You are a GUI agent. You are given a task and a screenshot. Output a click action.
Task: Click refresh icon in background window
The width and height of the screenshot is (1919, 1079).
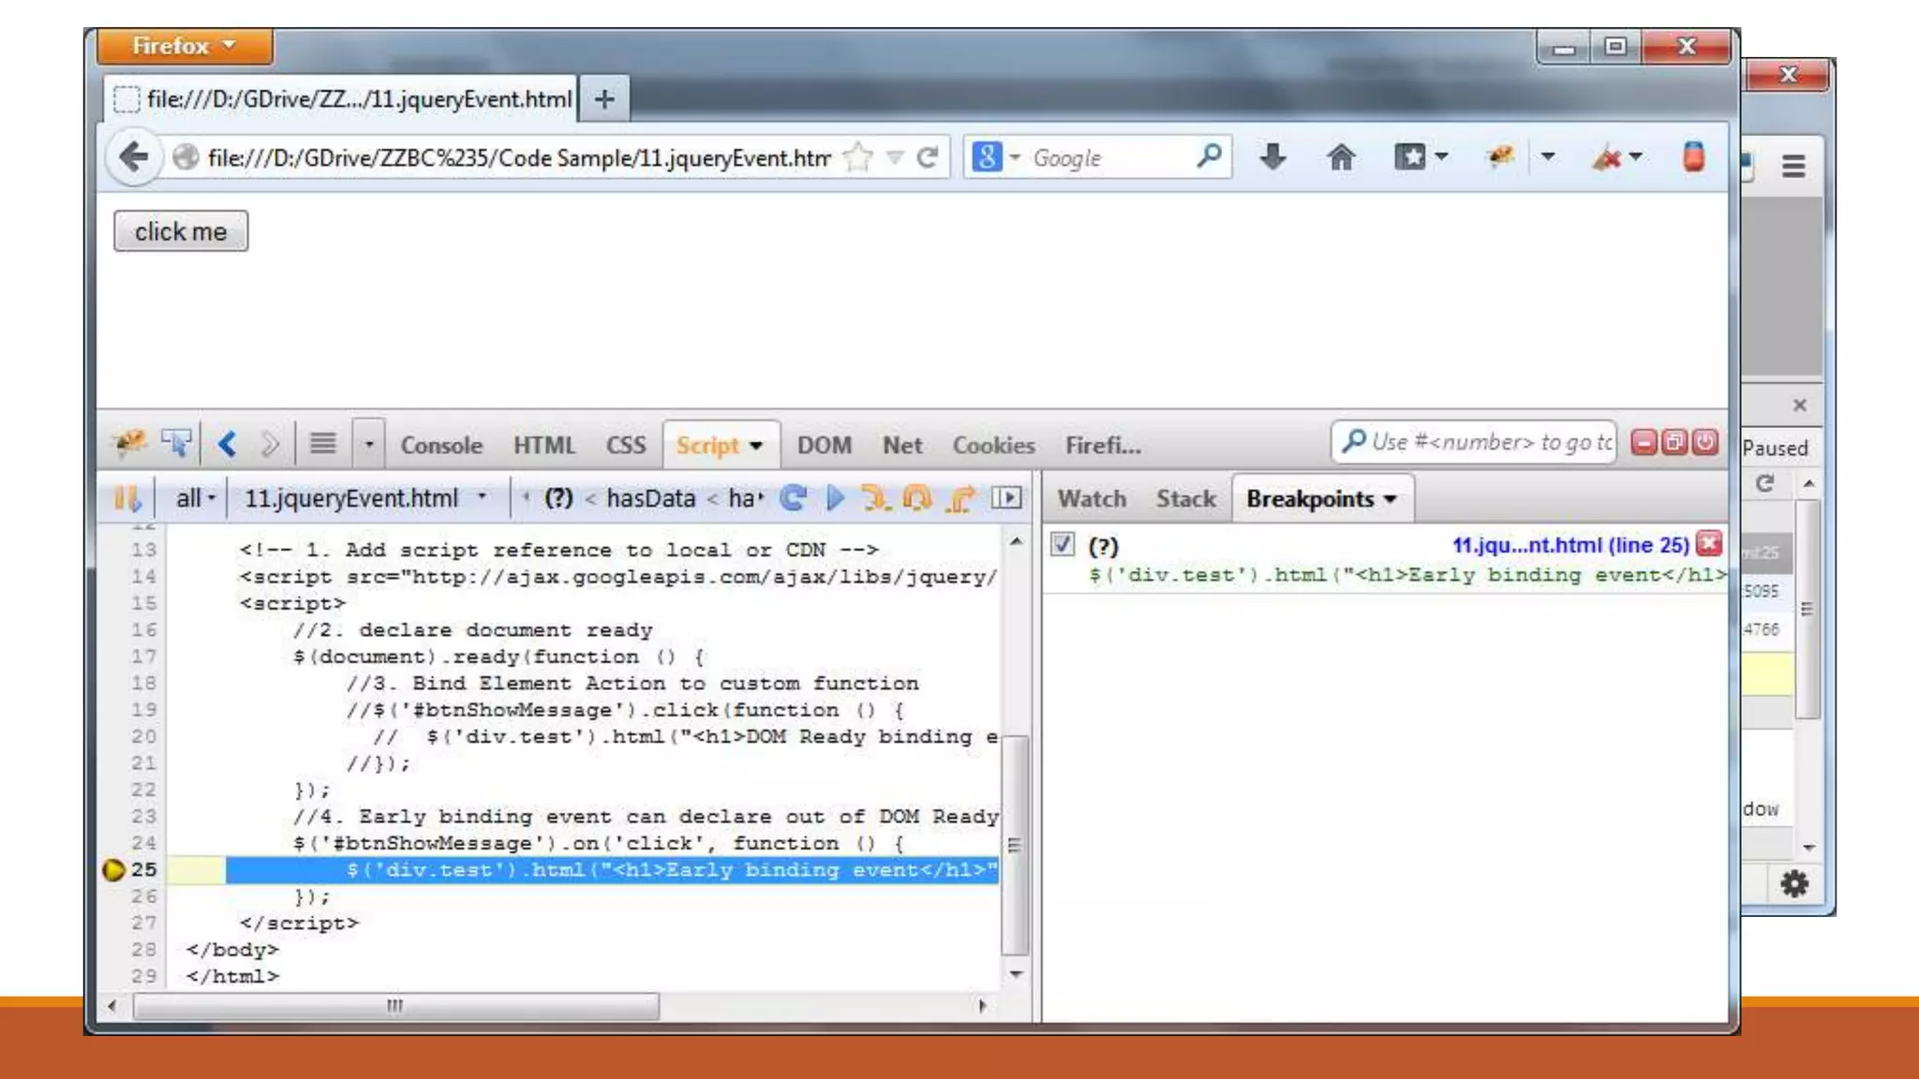[x=1764, y=483]
